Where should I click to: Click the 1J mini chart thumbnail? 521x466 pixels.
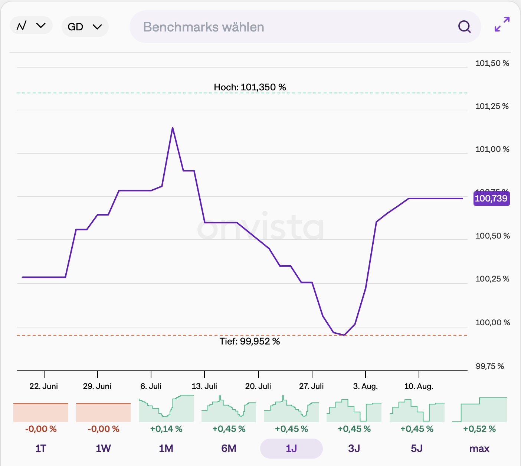292,409
